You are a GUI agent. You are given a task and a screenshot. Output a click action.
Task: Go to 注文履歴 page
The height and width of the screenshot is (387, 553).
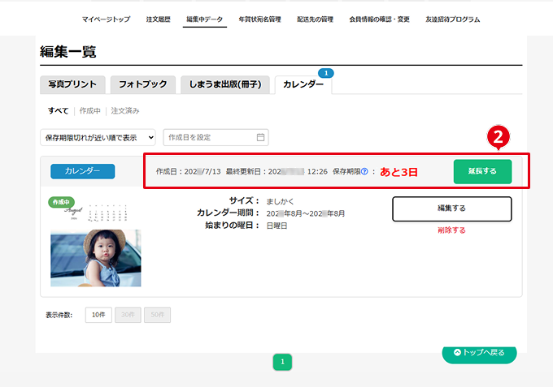(159, 19)
